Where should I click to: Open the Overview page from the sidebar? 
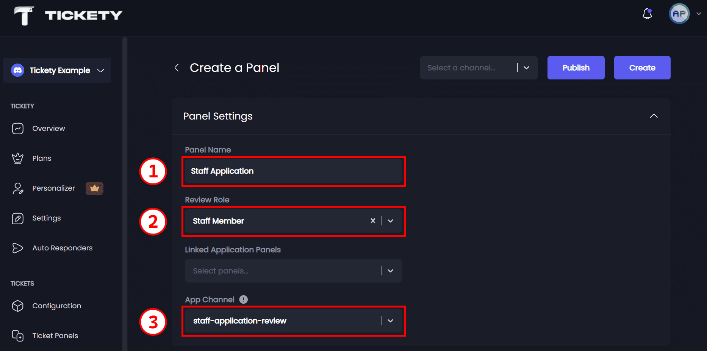tap(48, 128)
